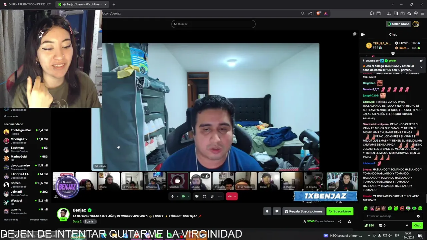This screenshot has width=427, height=240.
Task: Toggle the microphone in the call bar
Action: [172, 196]
